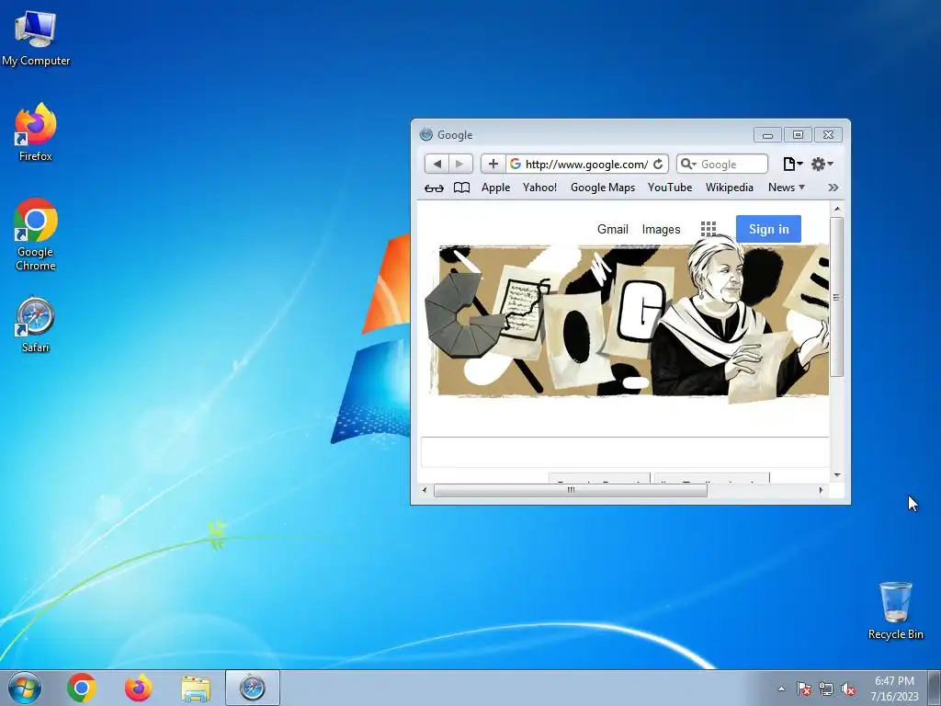Screen dimensions: 941x706
Task: Open the Action Center flag icon
Action: [x=803, y=689]
